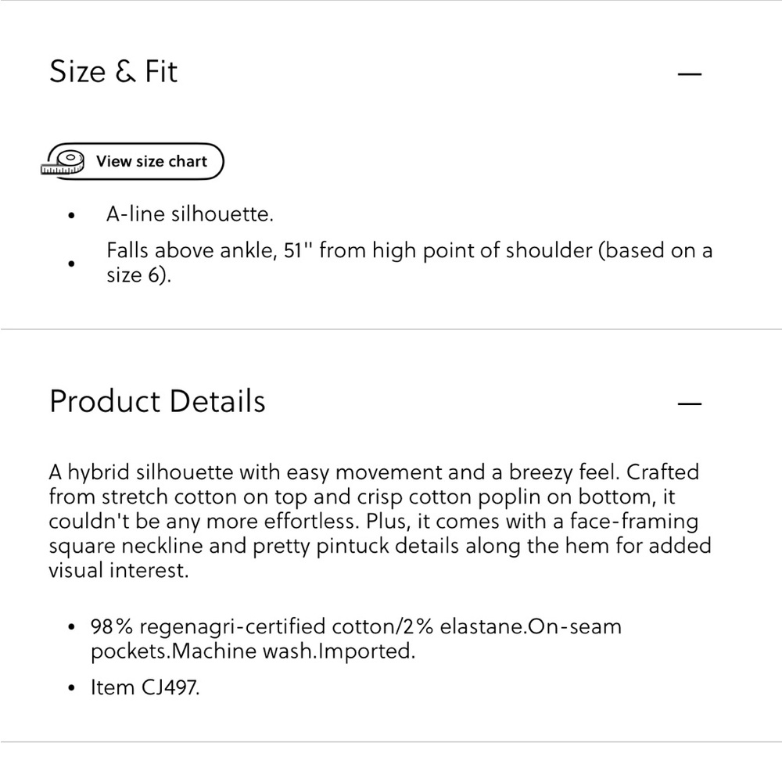Click the pockets.Machine wash.Imported. line
Screen dimensions: 782x782
(x=253, y=651)
